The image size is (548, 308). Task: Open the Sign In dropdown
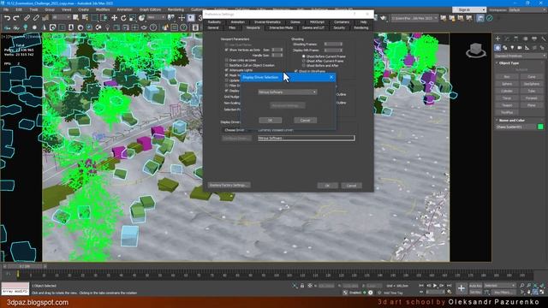(x=469, y=9)
